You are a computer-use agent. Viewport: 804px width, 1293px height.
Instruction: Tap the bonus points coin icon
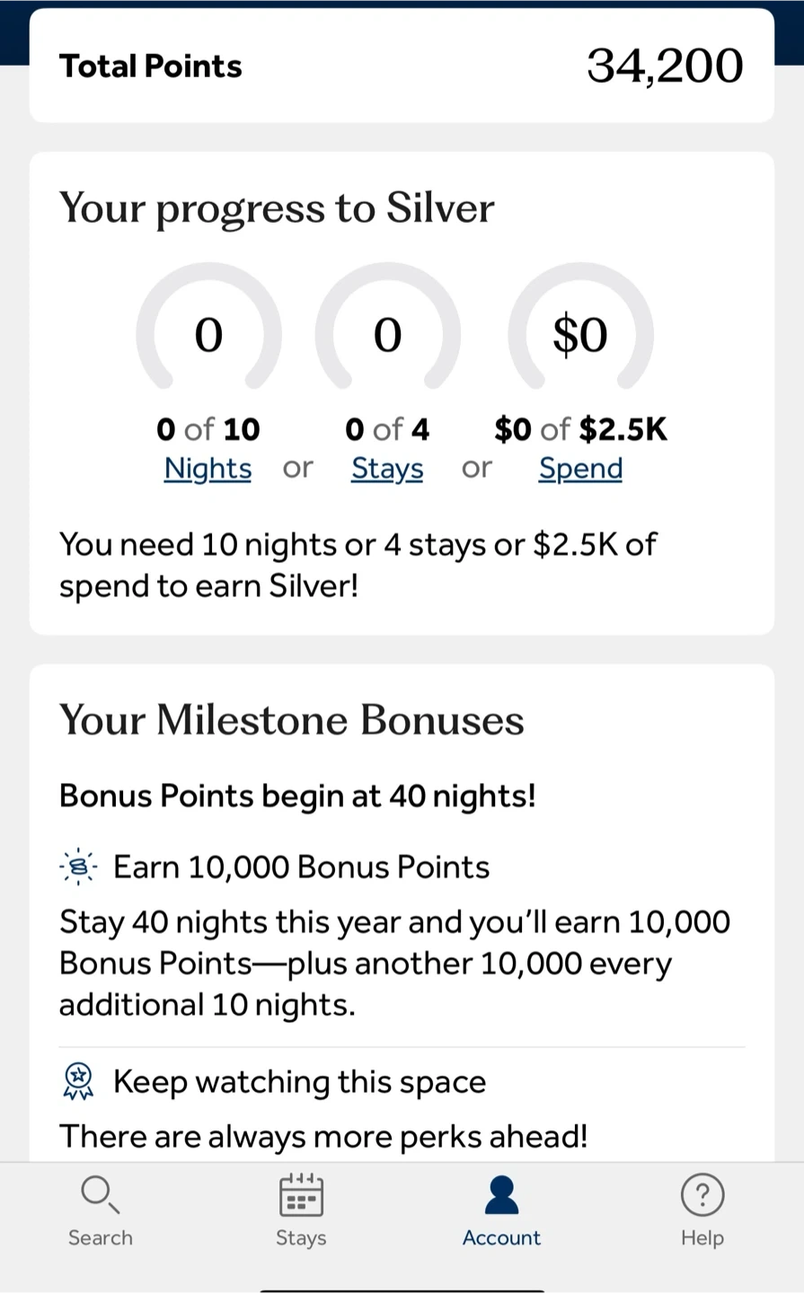pos(78,866)
